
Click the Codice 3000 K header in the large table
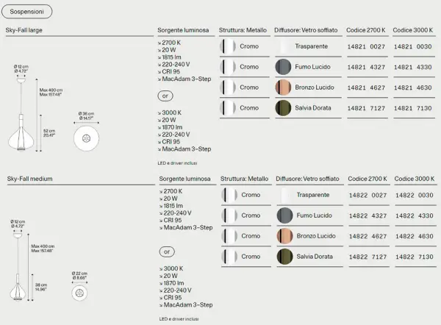point(413,32)
